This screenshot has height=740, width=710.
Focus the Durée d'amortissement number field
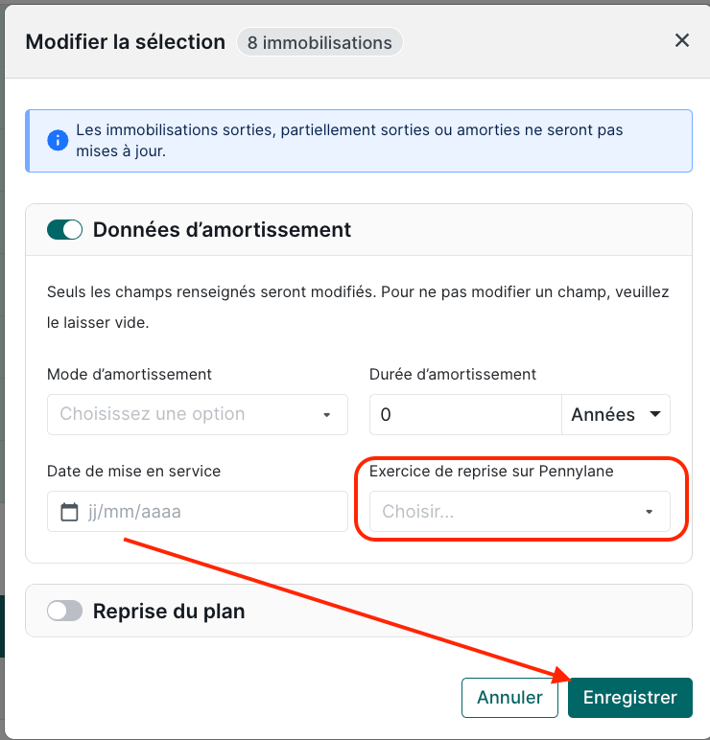point(465,415)
